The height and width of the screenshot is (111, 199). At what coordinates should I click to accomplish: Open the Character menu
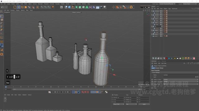[x=46, y=4]
